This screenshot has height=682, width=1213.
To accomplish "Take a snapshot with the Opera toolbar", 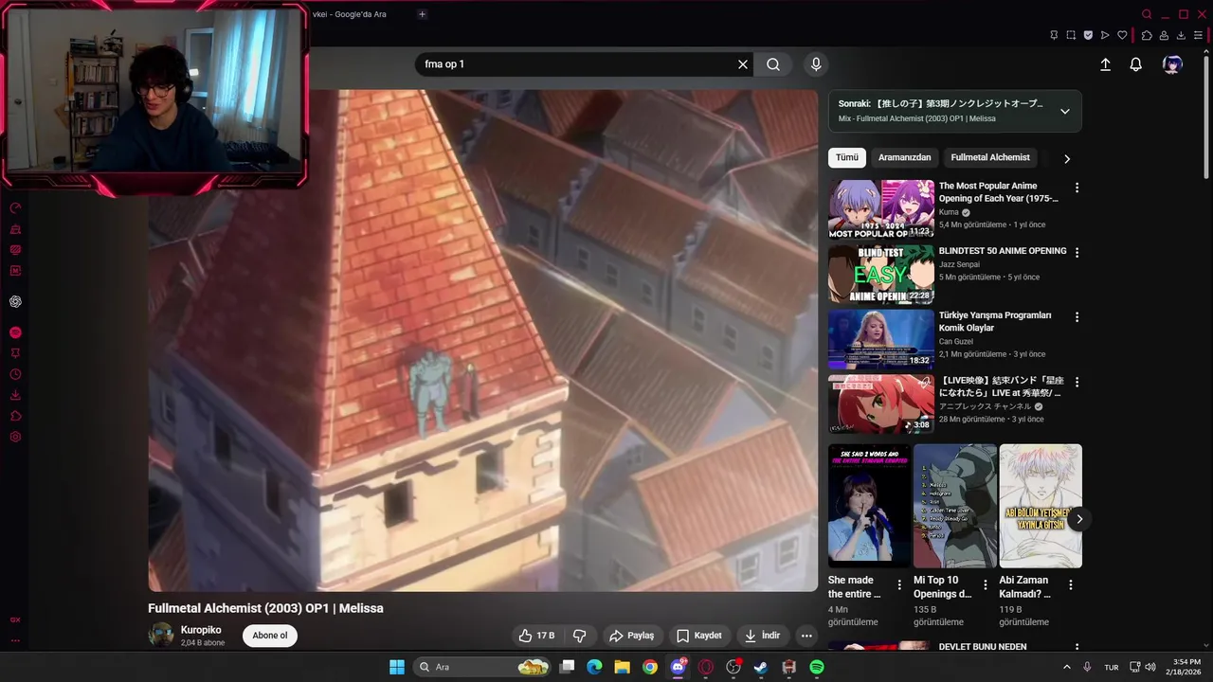I will (x=1071, y=35).
